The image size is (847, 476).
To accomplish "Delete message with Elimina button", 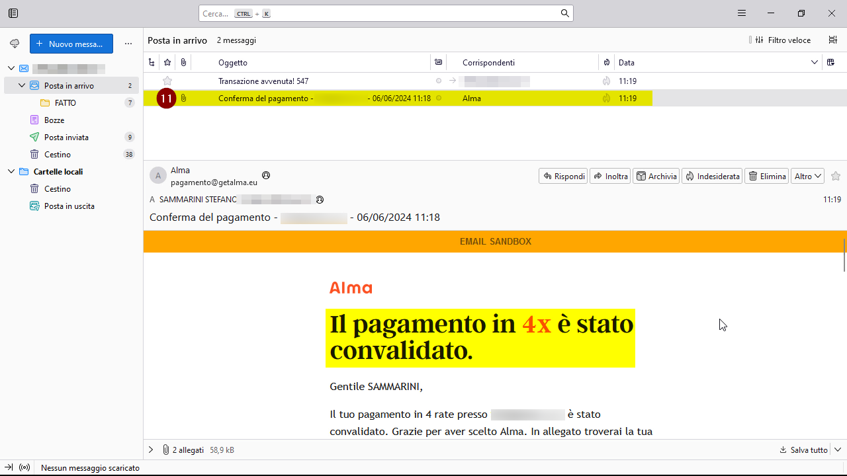I will [x=766, y=176].
